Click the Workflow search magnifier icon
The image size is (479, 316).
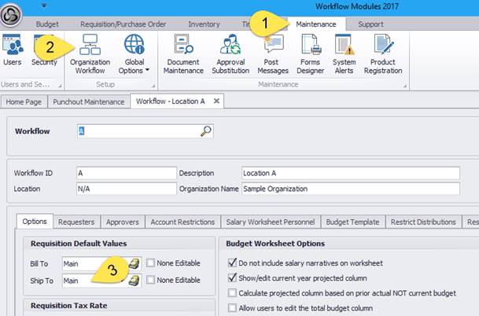pyautogui.click(x=206, y=131)
